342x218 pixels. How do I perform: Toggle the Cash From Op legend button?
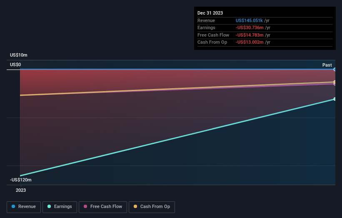(152, 207)
